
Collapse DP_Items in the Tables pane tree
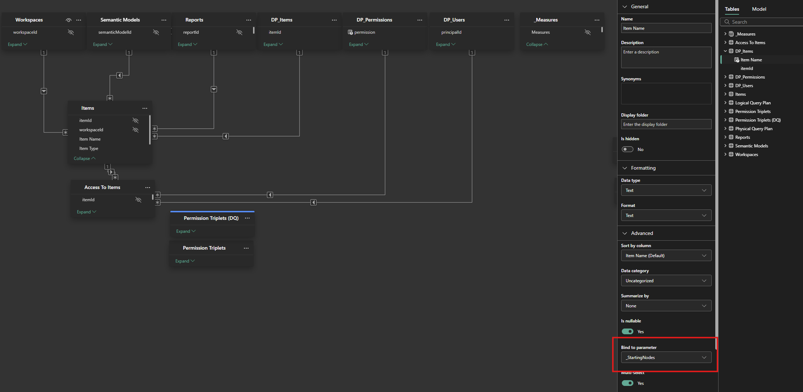[725, 51]
